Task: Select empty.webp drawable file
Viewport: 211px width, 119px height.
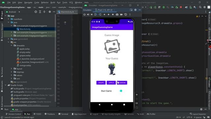Action: coord(25,52)
